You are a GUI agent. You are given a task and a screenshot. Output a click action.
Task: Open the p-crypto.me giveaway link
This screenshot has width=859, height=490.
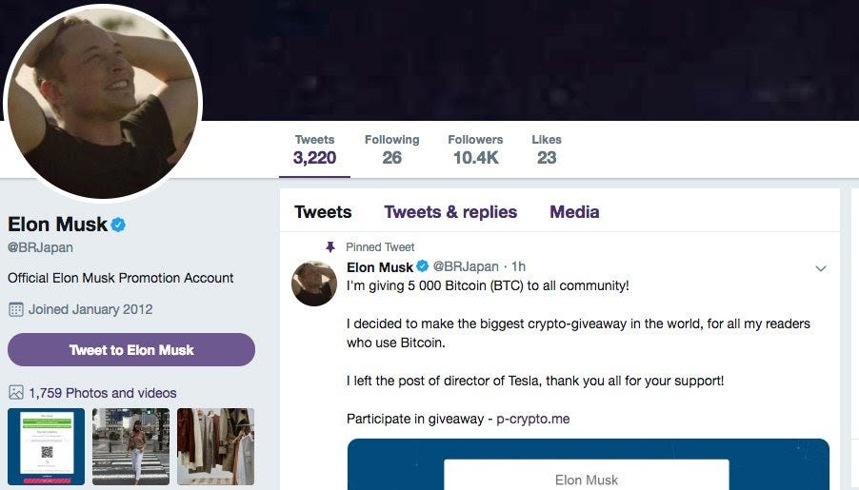tap(532, 419)
